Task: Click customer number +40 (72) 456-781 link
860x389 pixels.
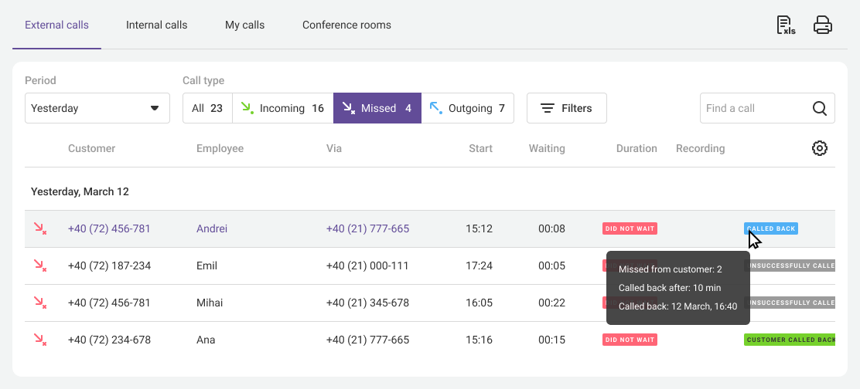Action: [109, 228]
